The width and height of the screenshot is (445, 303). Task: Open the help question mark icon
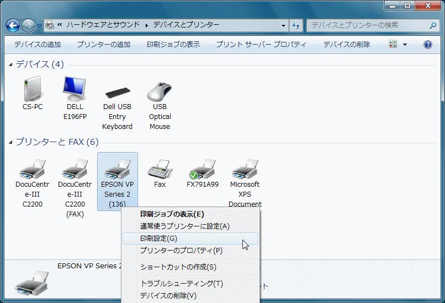pyautogui.click(x=428, y=45)
